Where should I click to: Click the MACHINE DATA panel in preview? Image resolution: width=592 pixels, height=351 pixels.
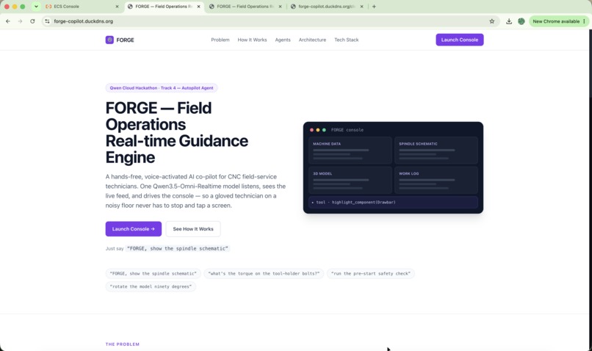pos(350,151)
